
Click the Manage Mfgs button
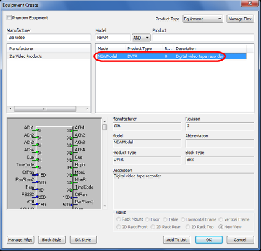(x=20, y=240)
